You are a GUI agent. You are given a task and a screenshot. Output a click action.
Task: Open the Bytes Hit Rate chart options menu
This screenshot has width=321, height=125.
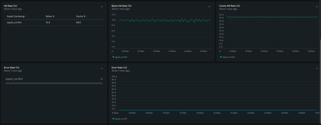209,6
